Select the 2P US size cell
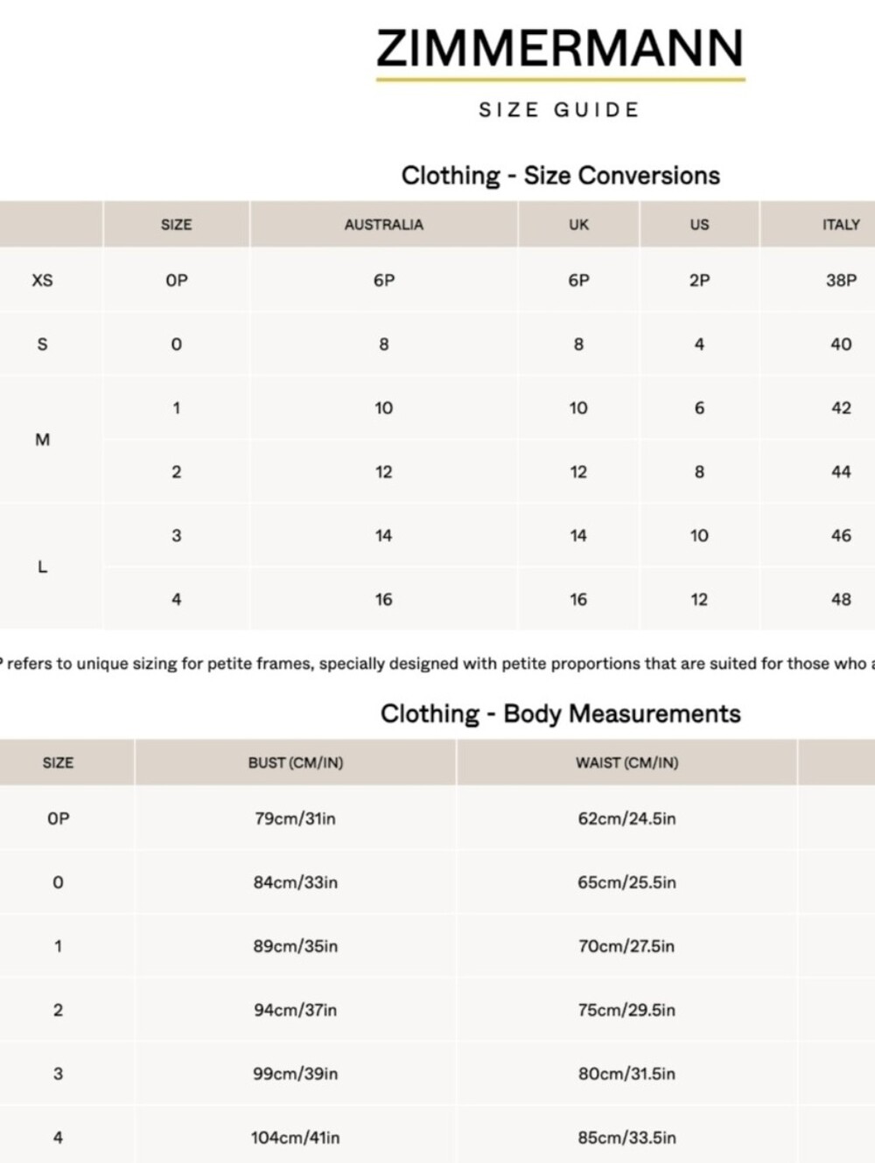Screen dimensions: 875x1163 (699, 281)
